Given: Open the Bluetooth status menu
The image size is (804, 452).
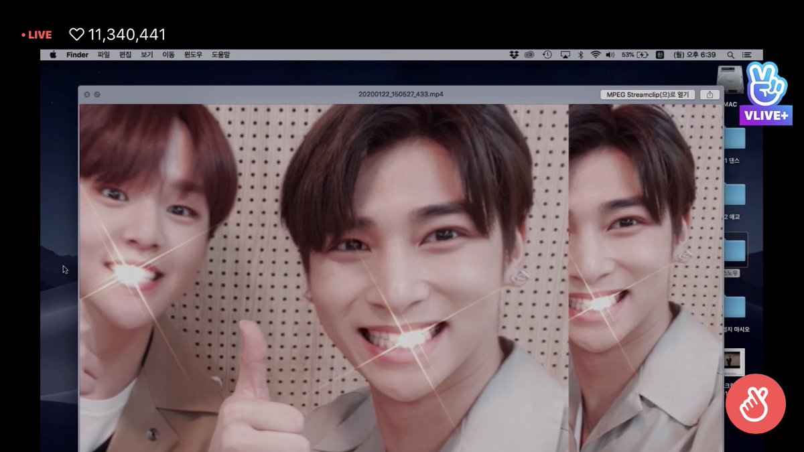Looking at the screenshot, I should click(x=581, y=55).
